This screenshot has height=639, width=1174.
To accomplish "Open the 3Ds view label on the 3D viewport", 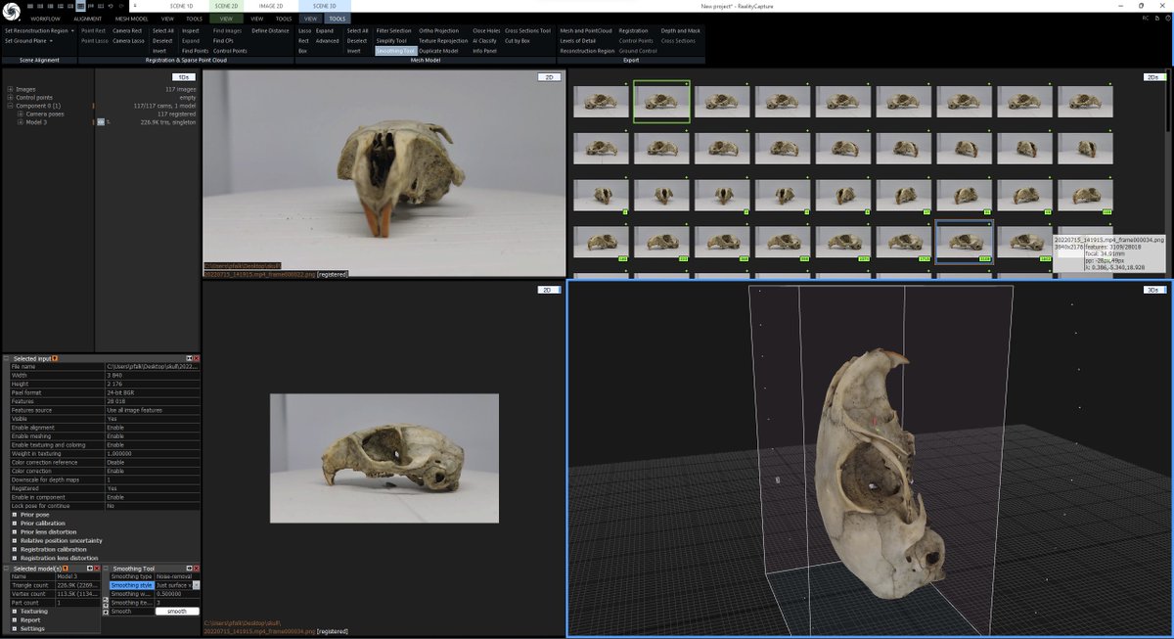I will (1154, 290).
